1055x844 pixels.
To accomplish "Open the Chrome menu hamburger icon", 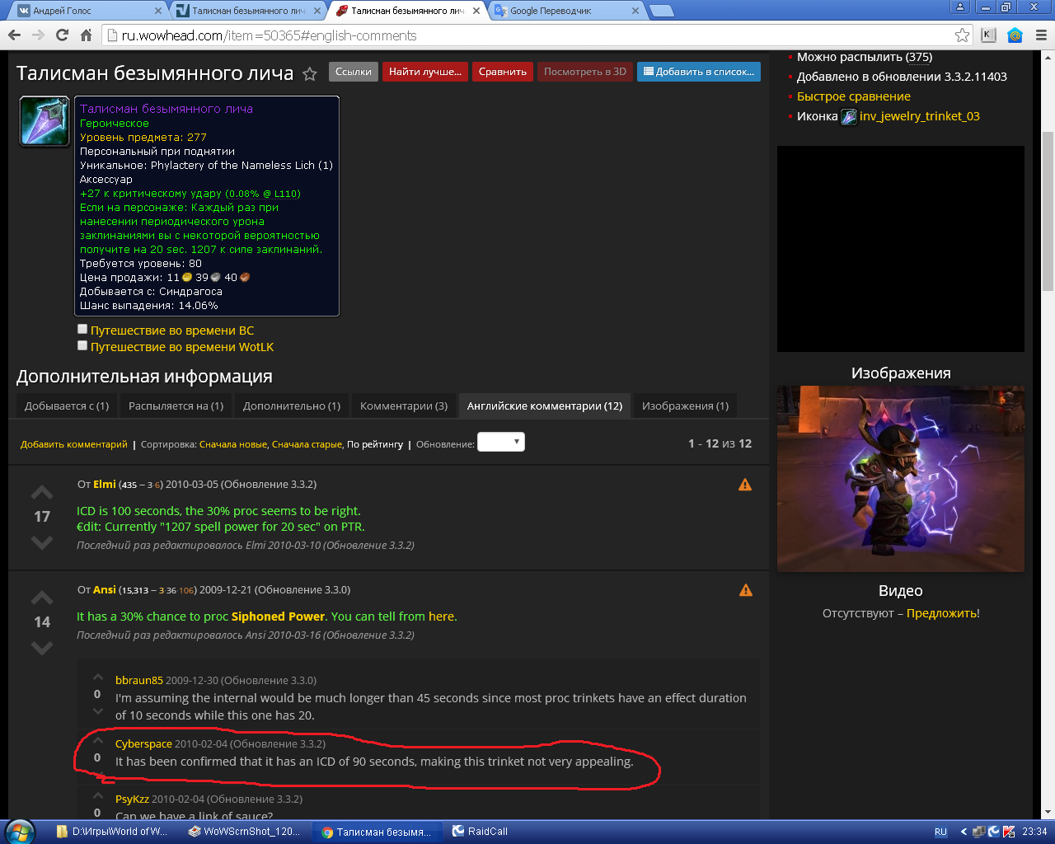I will 1041,35.
